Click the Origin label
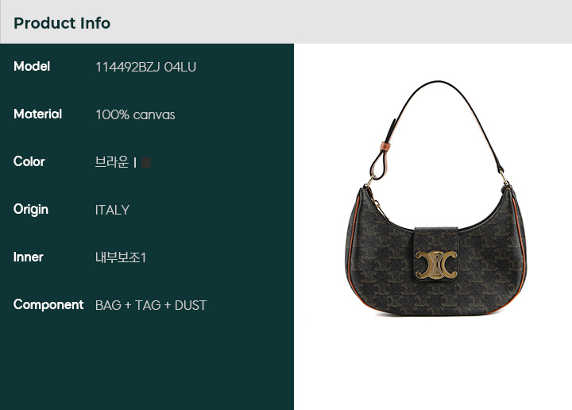Viewport: 572px width, 410px height. coord(31,210)
